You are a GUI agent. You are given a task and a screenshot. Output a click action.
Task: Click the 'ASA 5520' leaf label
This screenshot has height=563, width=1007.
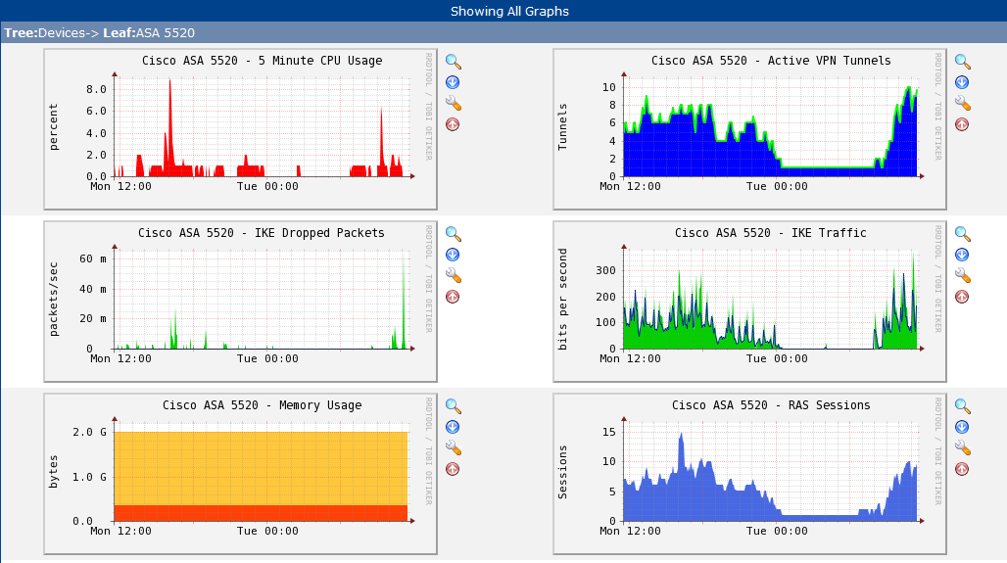(x=165, y=32)
